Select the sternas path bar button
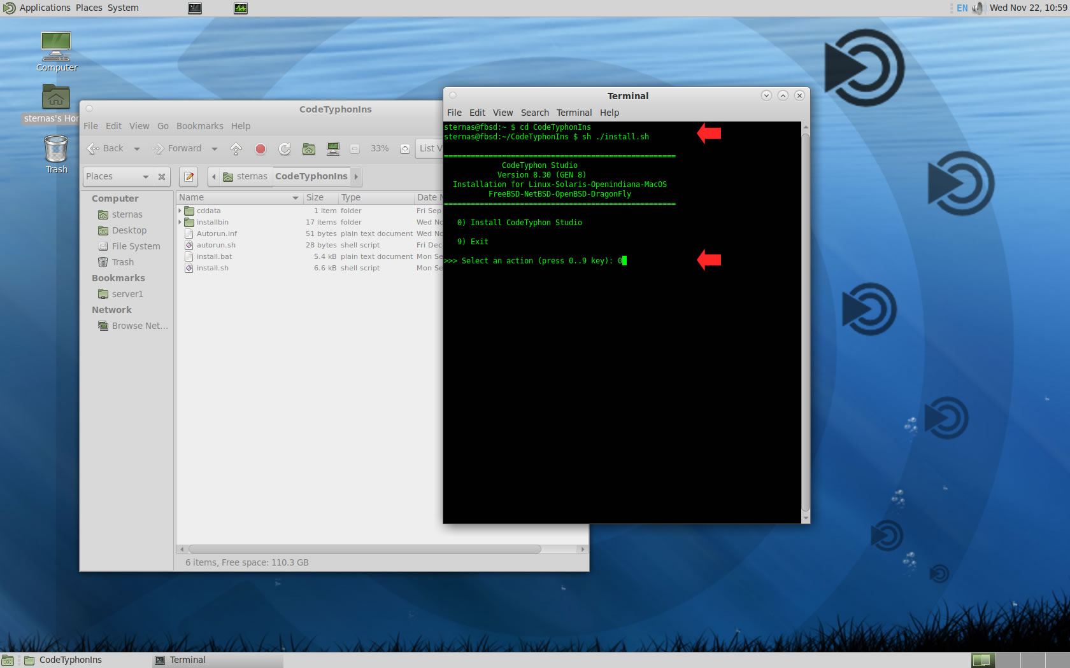 click(x=245, y=176)
